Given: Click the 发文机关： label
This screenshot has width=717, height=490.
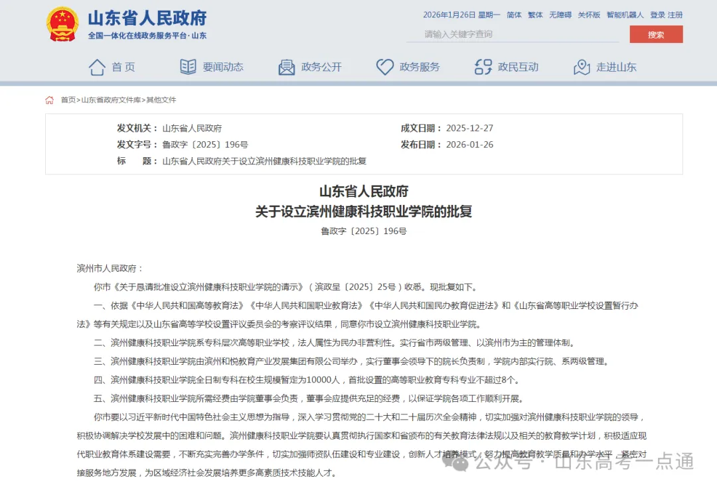Looking at the screenshot, I should pos(137,129).
